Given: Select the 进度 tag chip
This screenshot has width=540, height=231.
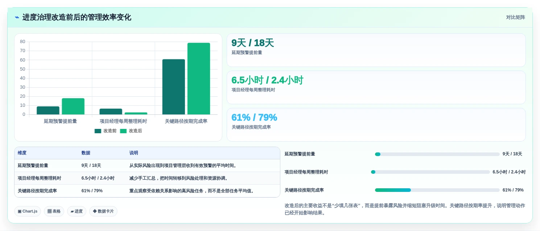Looking at the screenshot, I should [x=77, y=211].
